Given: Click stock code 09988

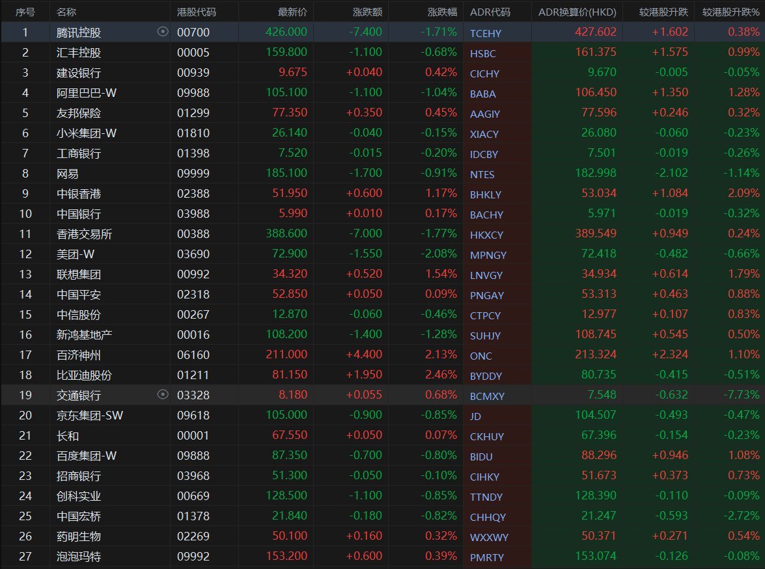Looking at the screenshot, I should [193, 93].
